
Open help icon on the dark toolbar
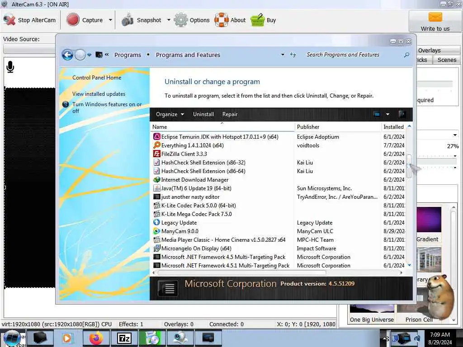click(402, 114)
